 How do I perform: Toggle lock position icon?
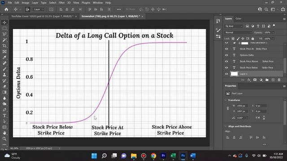click(243, 39)
